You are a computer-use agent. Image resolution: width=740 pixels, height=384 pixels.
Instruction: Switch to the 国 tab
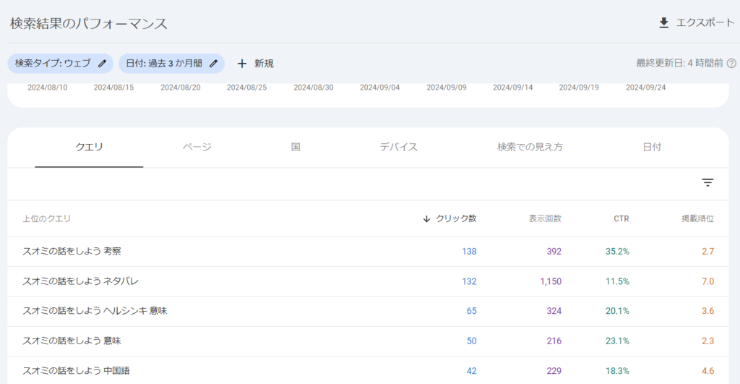[296, 148]
